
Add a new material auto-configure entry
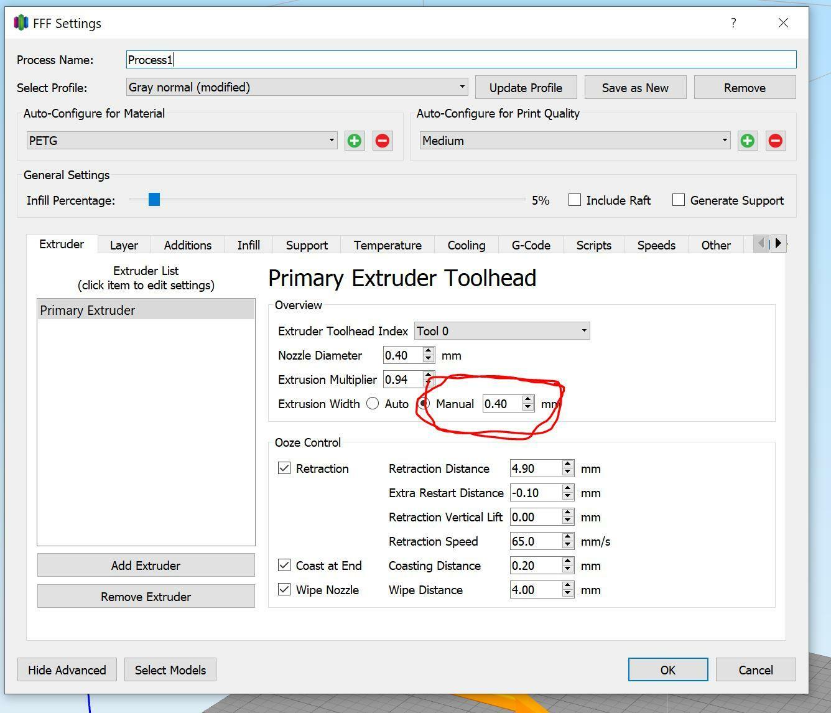pos(355,141)
